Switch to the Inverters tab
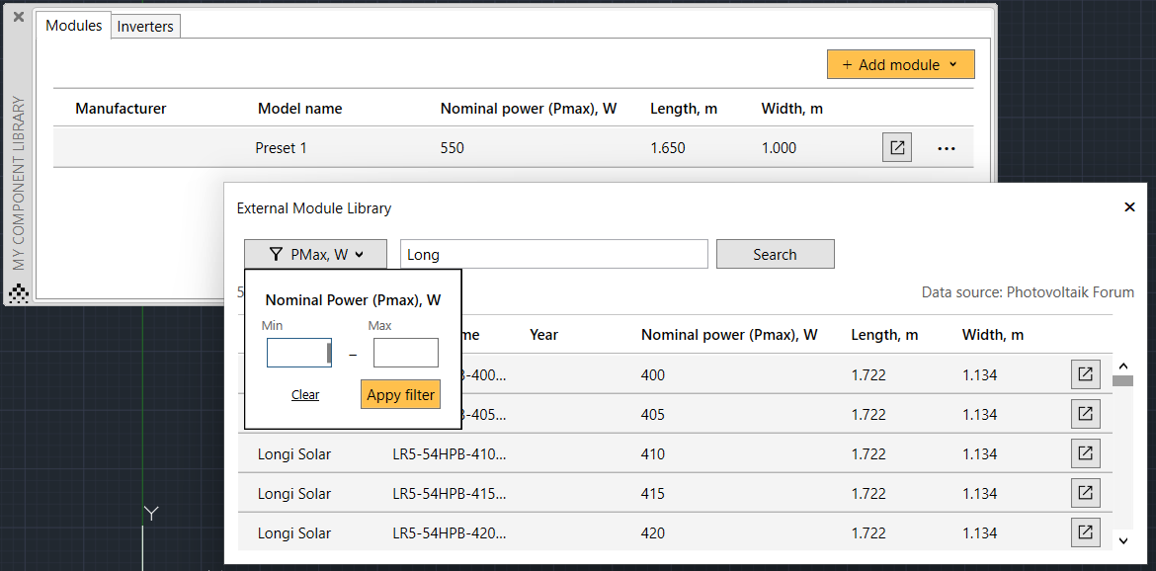This screenshot has height=571, width=1156. point(145,27)
